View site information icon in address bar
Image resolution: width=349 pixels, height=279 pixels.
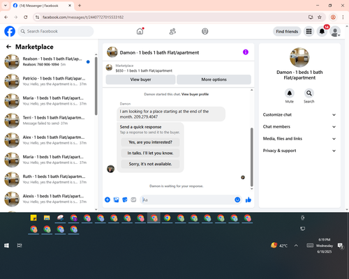tap(37, 17)
